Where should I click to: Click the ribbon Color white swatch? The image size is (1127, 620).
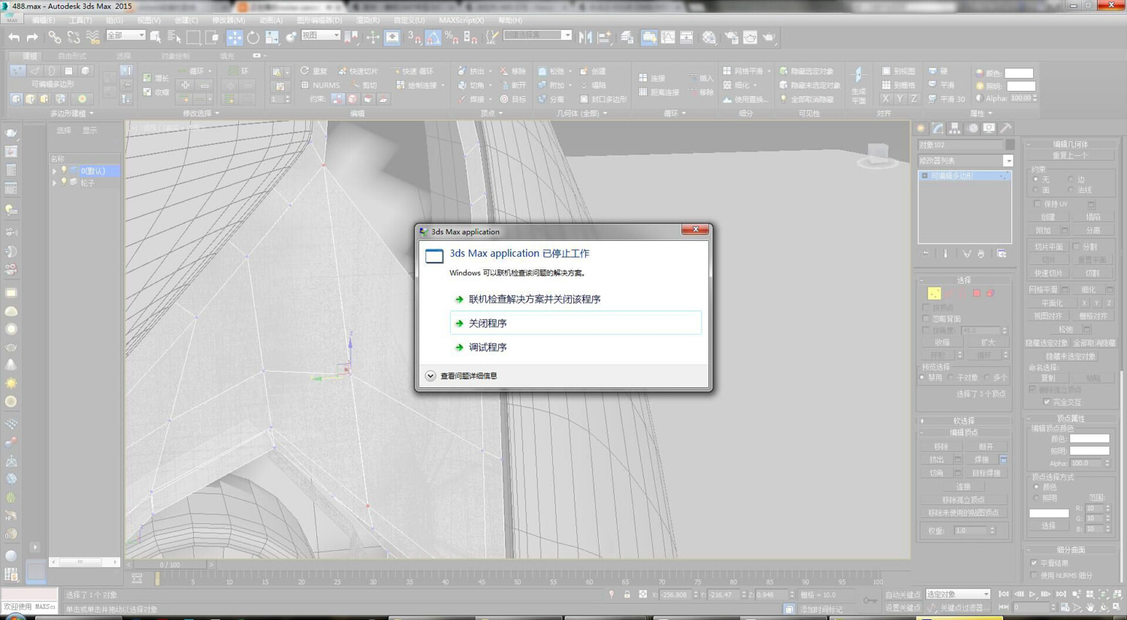[1019, 73]
